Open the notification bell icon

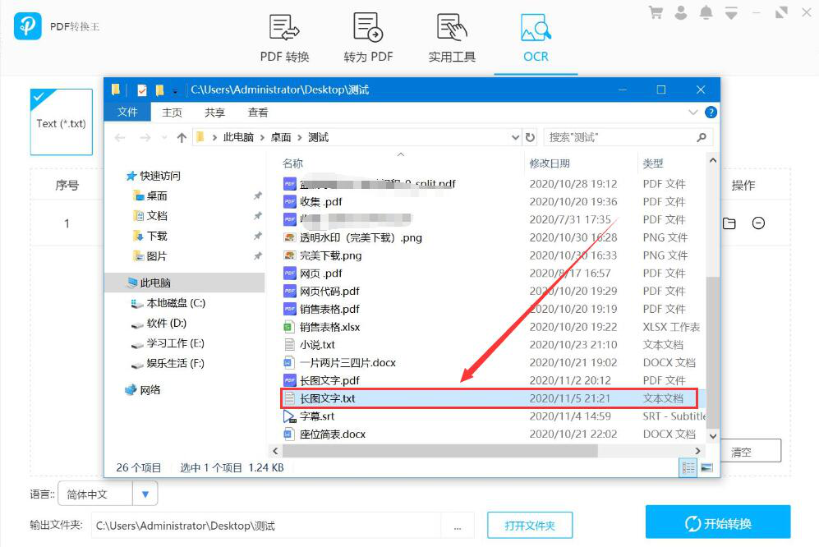[706, 12]
